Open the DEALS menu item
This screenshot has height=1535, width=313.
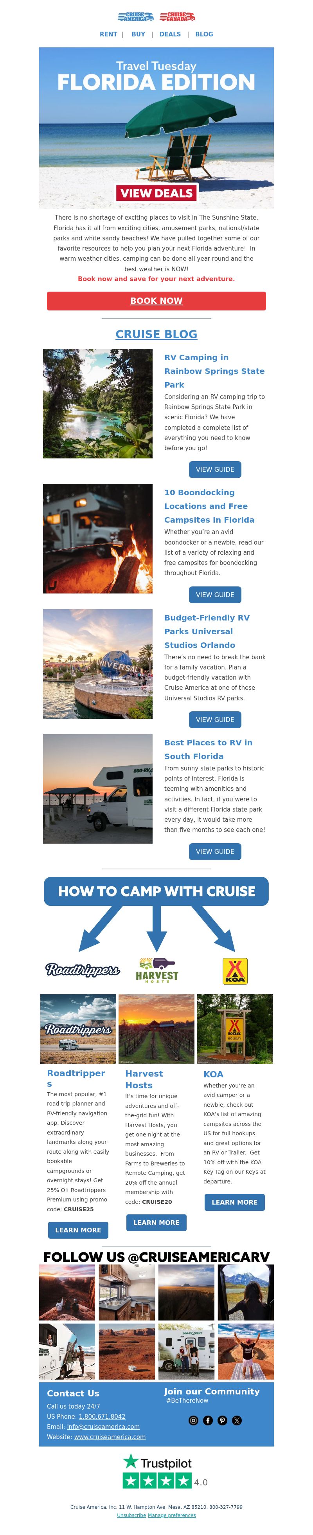pyautogui.click(x=170, y=34)
